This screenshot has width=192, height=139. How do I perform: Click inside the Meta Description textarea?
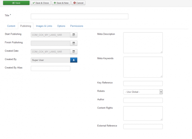point(143,43)
